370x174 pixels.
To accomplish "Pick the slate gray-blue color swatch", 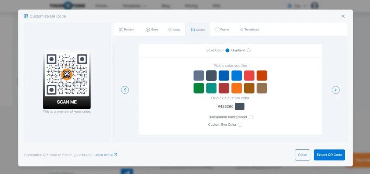I will pos(199,75).
